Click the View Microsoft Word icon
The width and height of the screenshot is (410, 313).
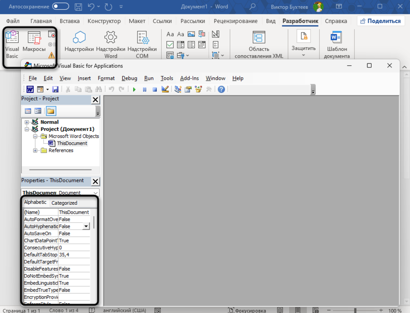pyautogui.click(x=30, y=90)
